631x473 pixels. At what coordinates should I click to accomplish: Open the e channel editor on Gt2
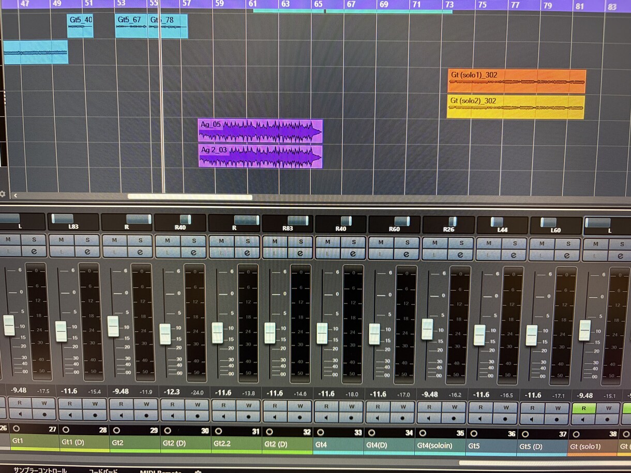(141, 252)
